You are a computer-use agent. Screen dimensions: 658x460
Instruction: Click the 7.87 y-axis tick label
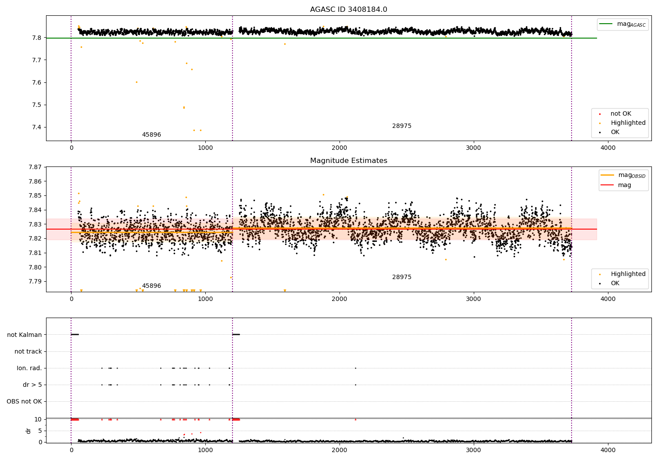pos(35,167)
